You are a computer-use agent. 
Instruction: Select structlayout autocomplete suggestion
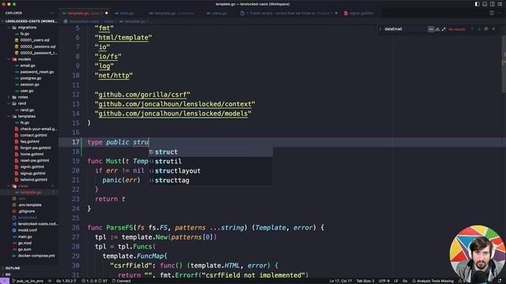point(211,171)
